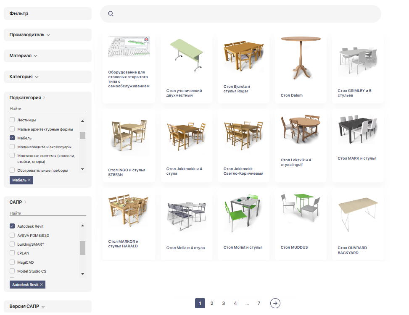Screen dimensions: 409x315
Task: Click the Стол Dalom title link
Action: click(292, 95)
